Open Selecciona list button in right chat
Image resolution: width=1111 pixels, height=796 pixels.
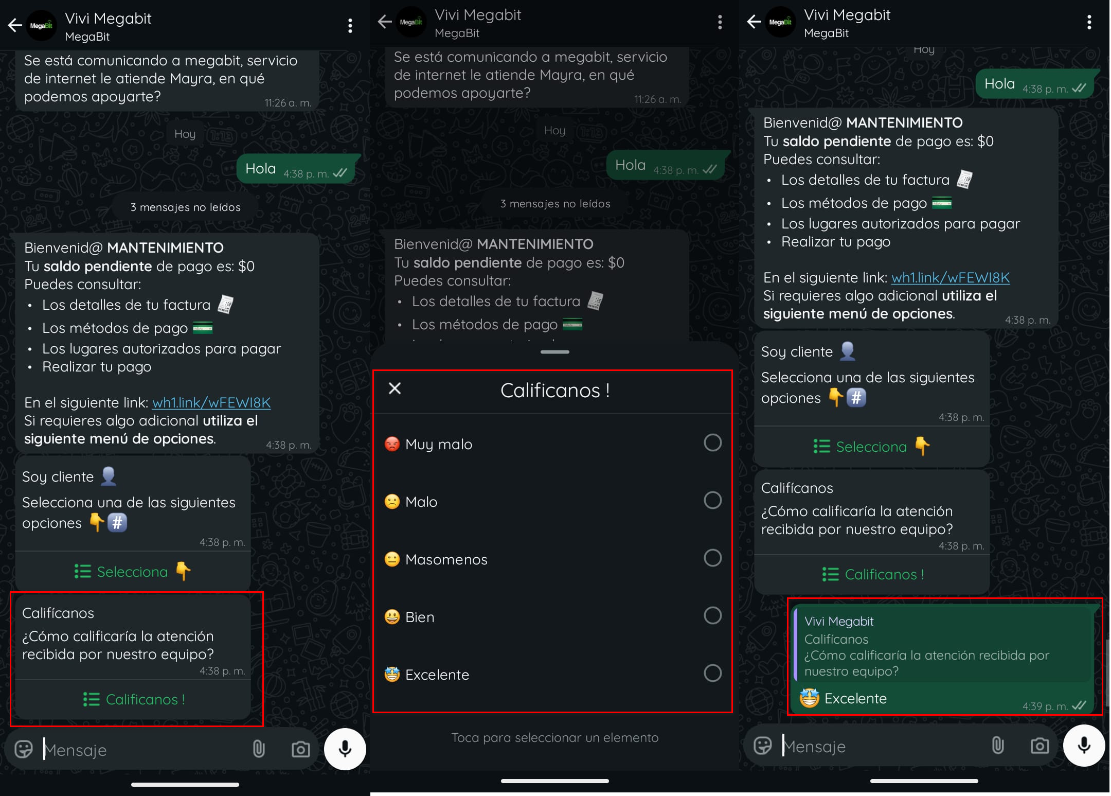(872, 447)
